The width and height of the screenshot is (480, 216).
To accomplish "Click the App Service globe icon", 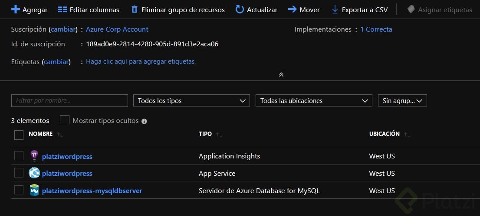I will click(x=34, y=173).
